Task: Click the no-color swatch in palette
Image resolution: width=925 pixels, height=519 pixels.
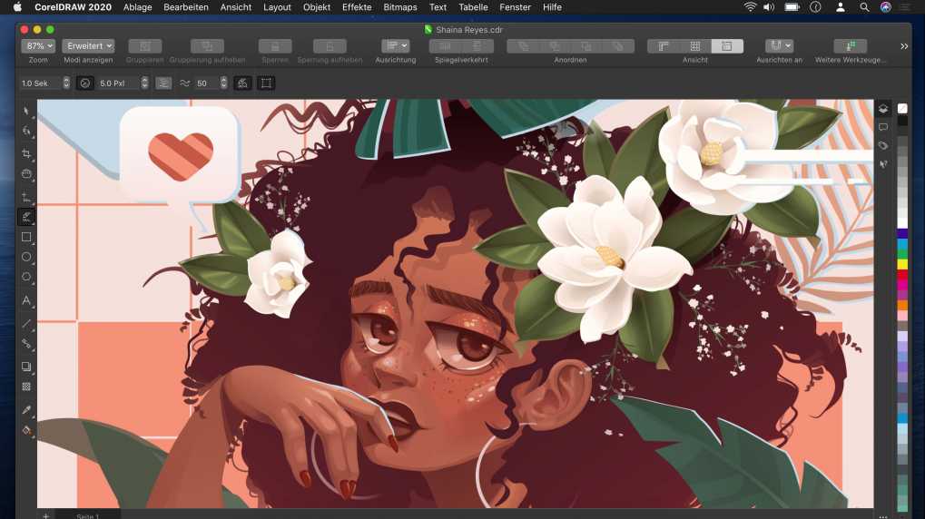Action: click(902, 109)
